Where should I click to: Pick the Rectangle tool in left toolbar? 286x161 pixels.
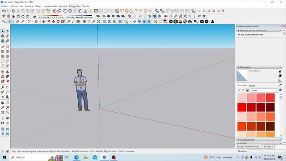tap(3, 52)
